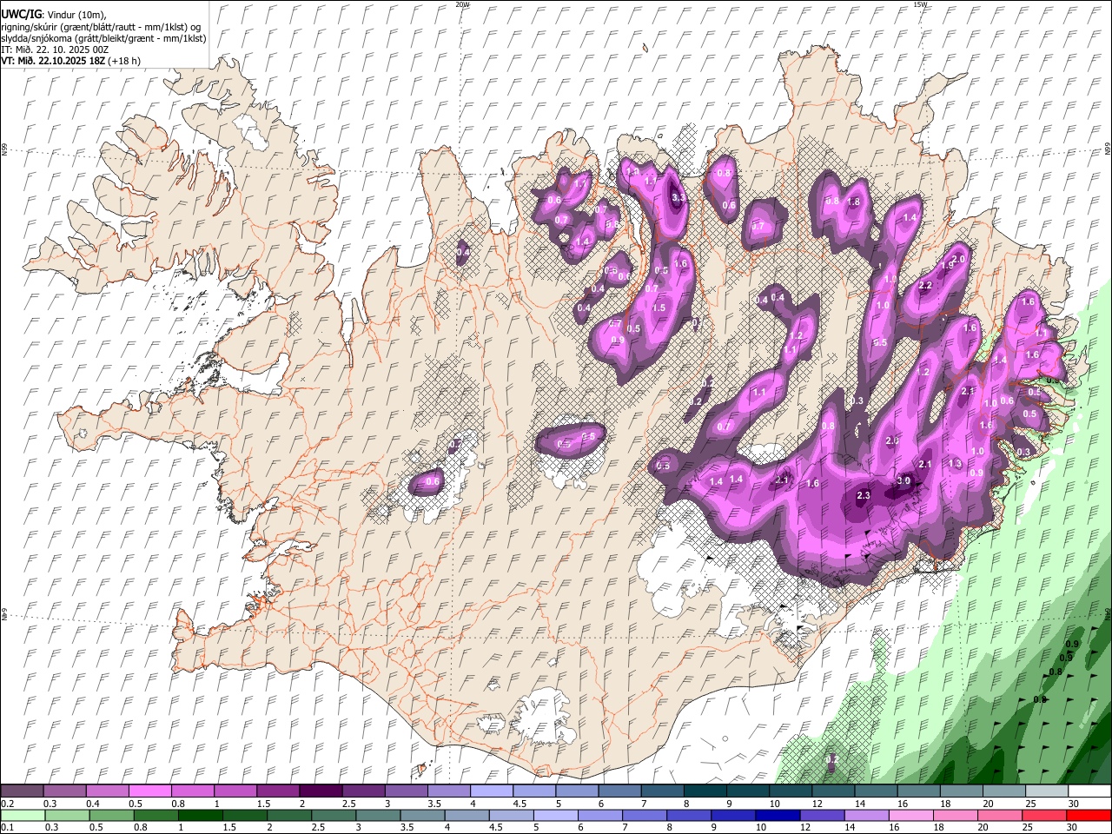Image resolution: width=1112 pixels, height=834 pixels.
Task: Click the pale grey 25 mm snow swatch
Action: 1047,791
